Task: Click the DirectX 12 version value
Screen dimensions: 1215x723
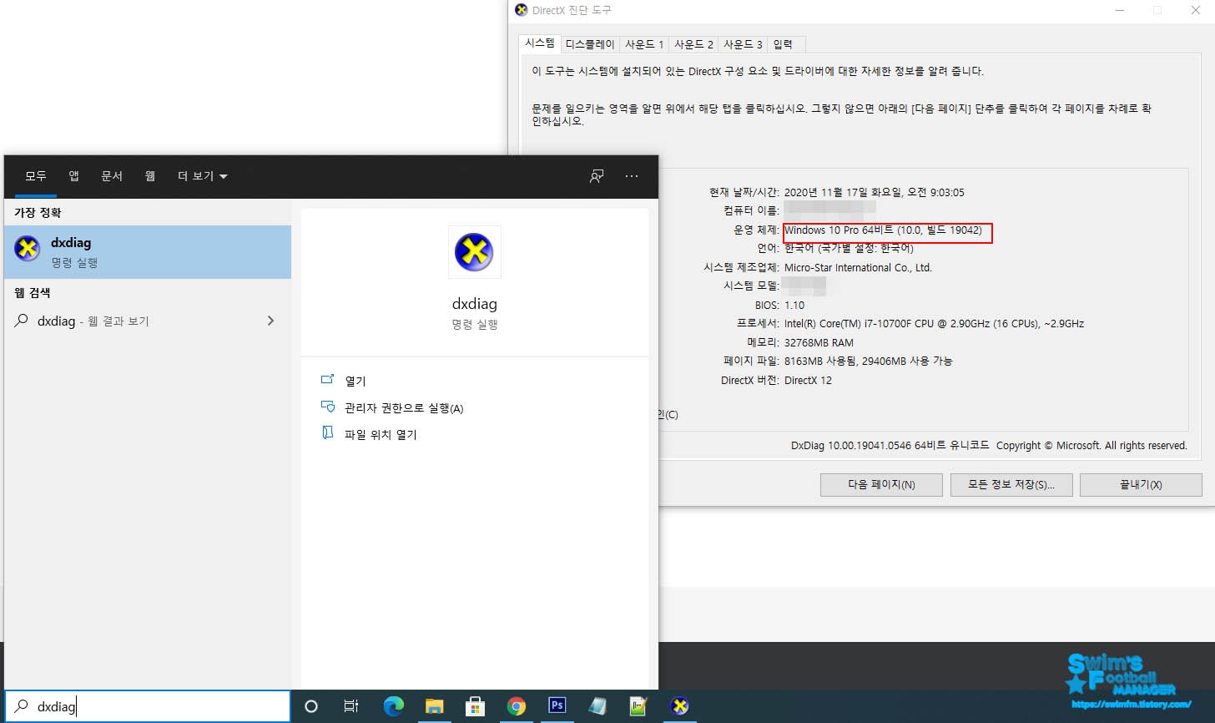Action: coord(808,380)
